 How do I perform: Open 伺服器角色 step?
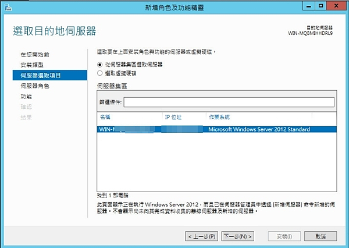[35, 86]
